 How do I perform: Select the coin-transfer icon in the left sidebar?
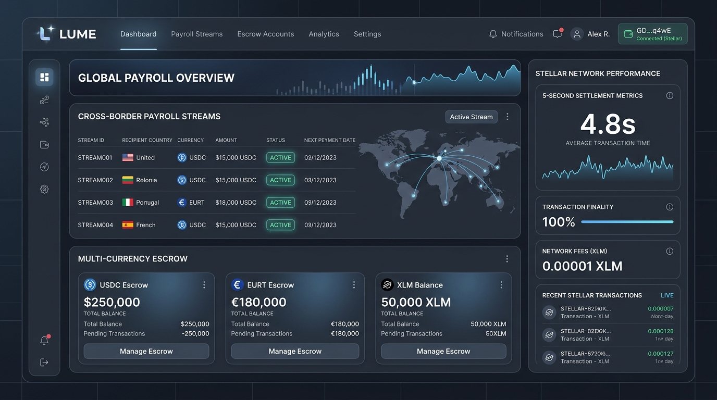coord(44,100)
